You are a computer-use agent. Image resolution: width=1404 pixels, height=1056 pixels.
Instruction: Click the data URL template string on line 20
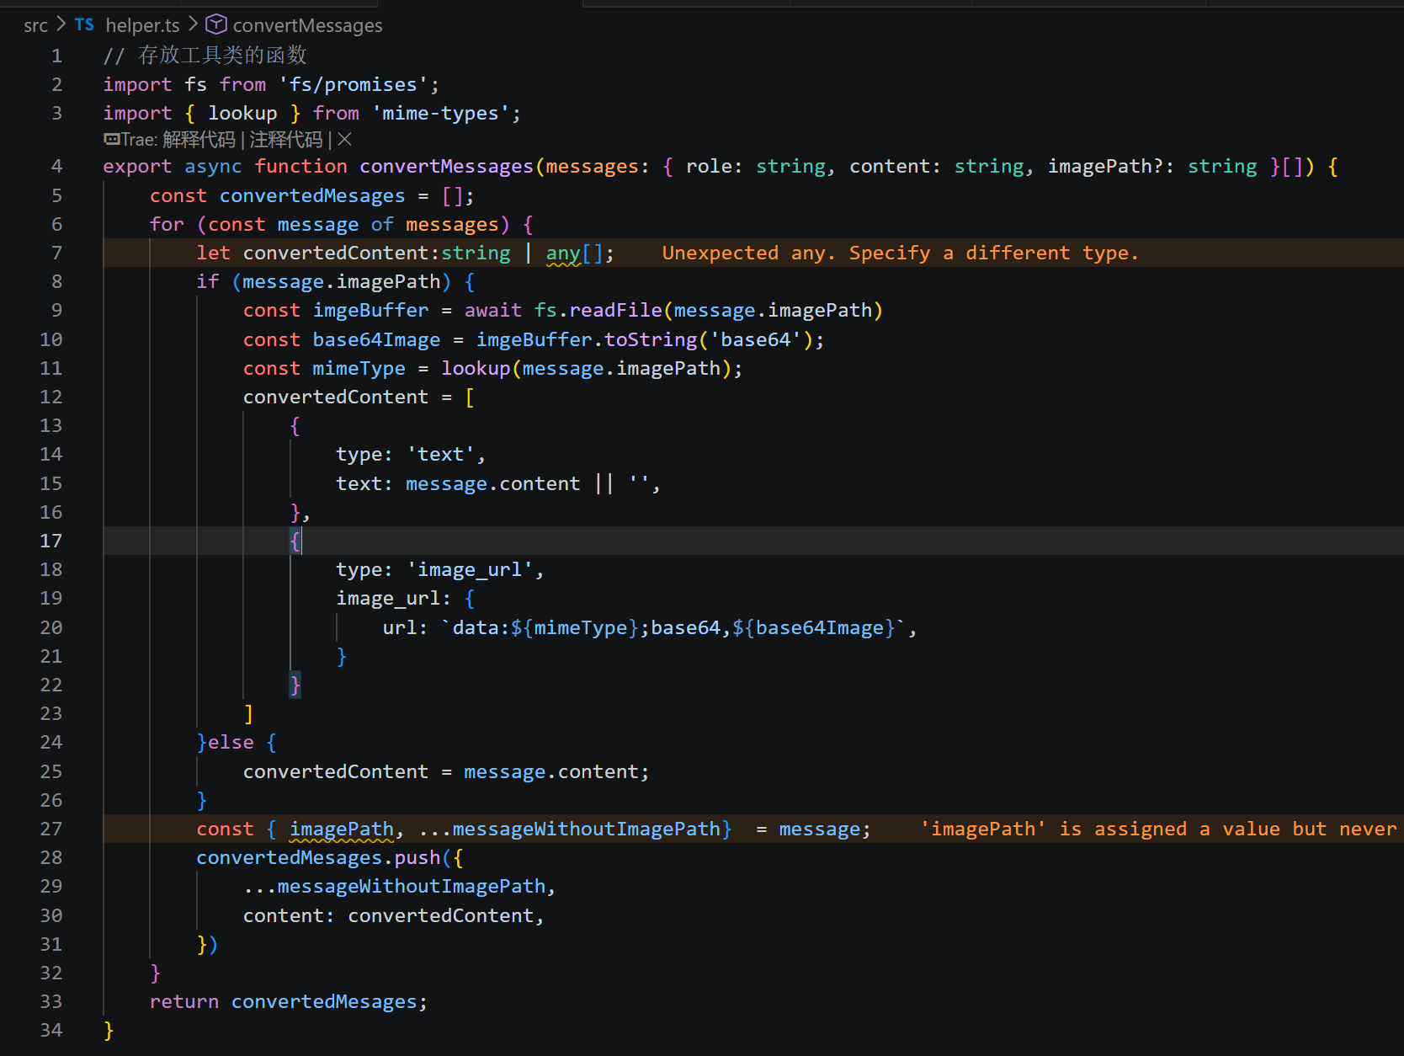(673, 628)
